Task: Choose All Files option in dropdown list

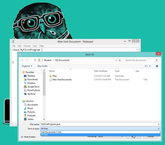Action: (100, 135)
